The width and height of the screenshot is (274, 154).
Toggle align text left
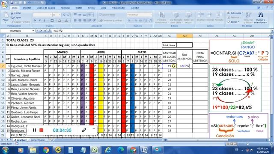75,21
